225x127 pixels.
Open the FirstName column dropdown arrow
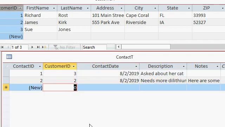(54, 8)
